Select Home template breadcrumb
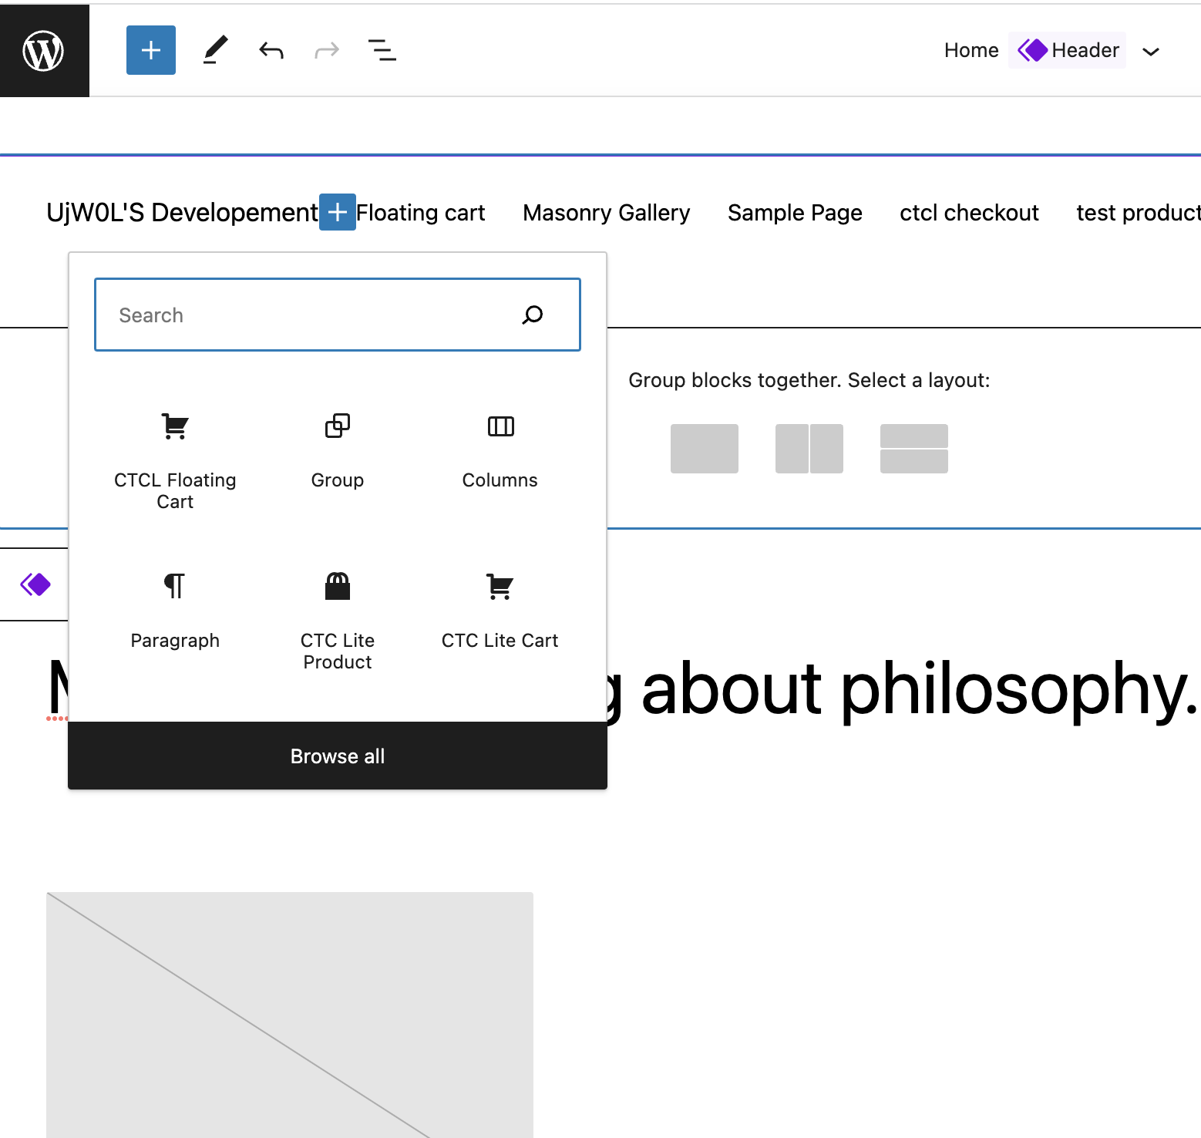The height and width of the screenshot is (1138, 1201). coord(971,50)
